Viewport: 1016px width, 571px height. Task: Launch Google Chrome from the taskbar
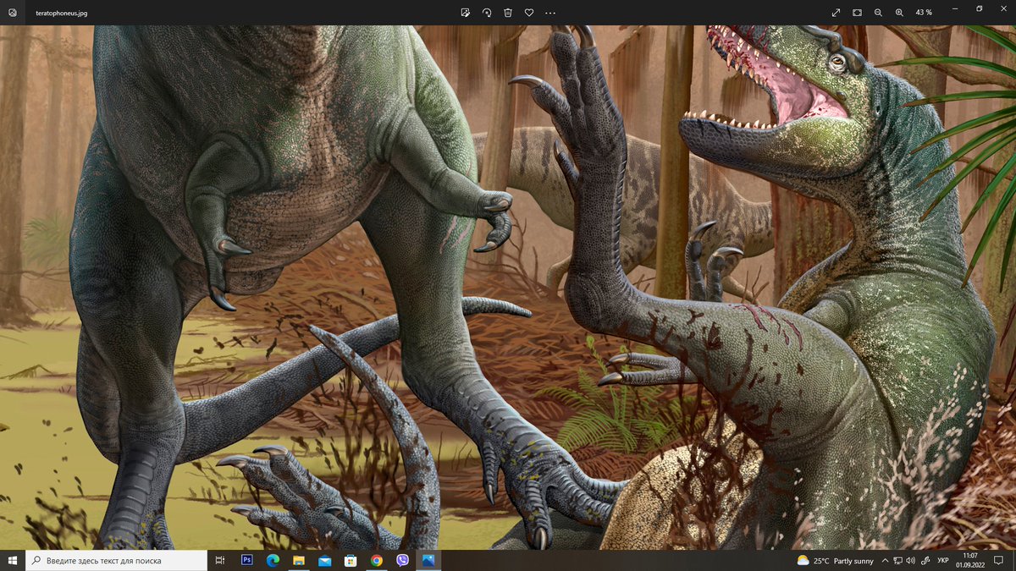376,560
